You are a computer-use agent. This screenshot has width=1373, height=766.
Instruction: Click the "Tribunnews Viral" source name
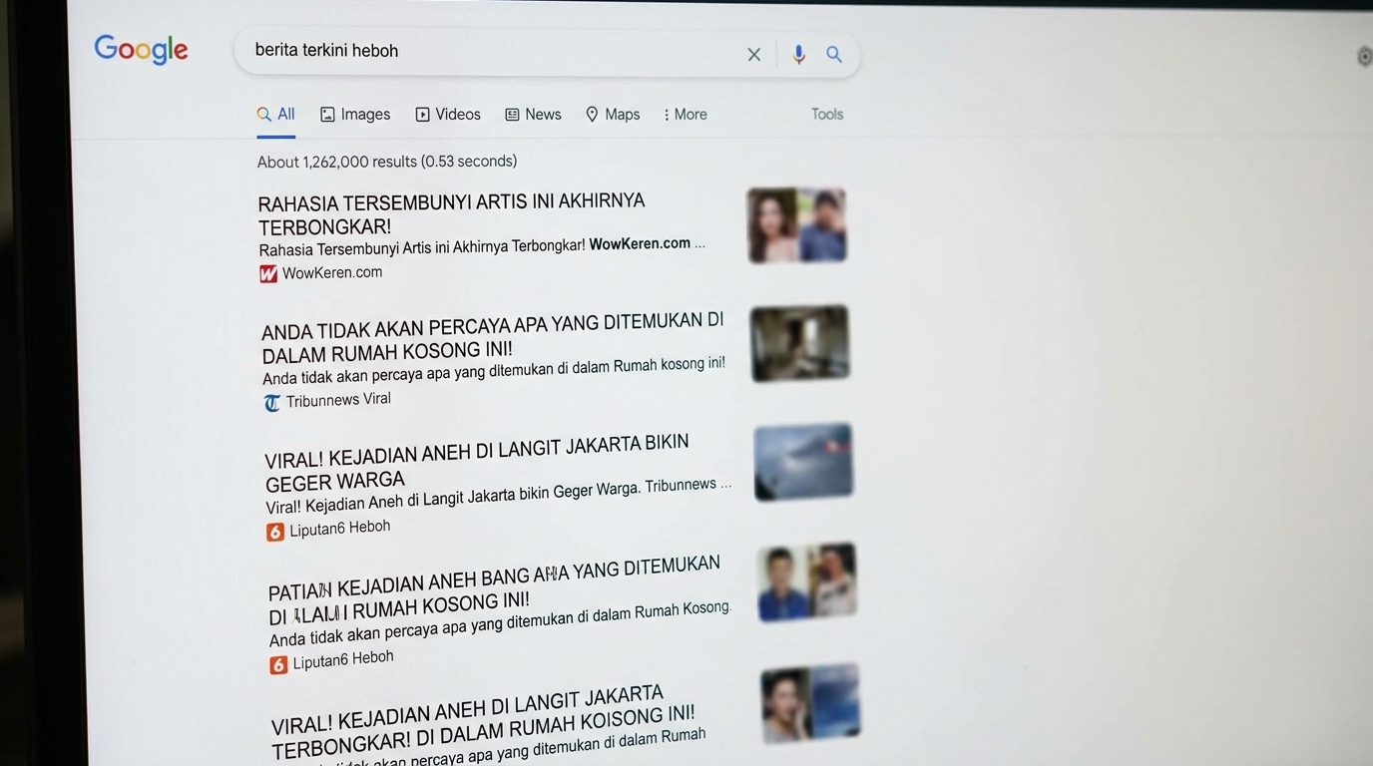[338, 400]
